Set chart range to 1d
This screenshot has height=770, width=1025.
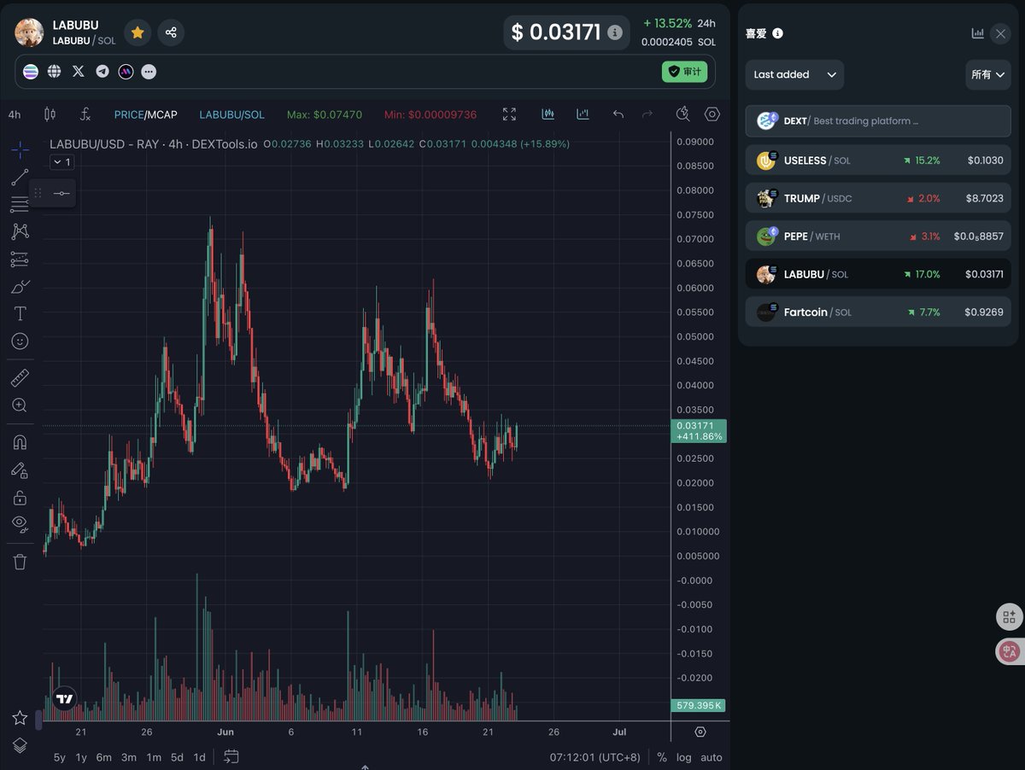coord(199,757)
